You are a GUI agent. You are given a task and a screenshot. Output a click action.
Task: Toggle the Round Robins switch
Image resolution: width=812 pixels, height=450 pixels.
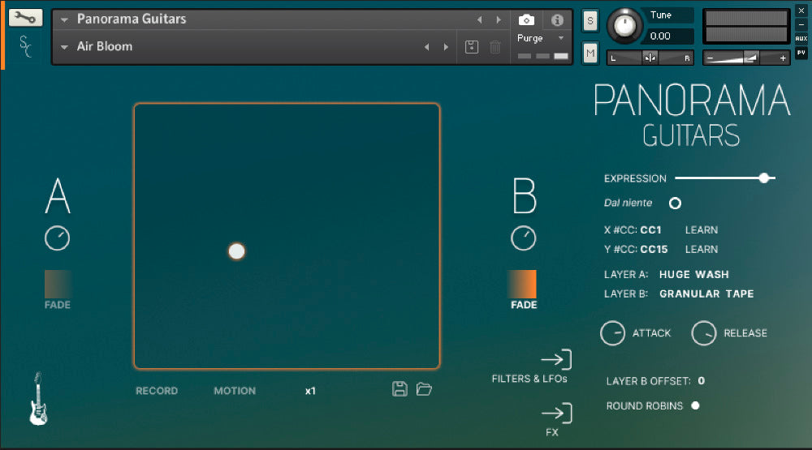[x=695, y=405]
